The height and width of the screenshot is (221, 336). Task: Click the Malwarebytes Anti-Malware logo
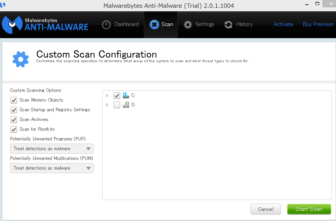point(45,25)
